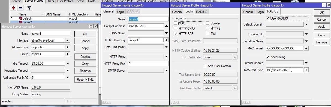
Task: Open Interface dropdown showing ether3-slave-local
Action: 68,40
